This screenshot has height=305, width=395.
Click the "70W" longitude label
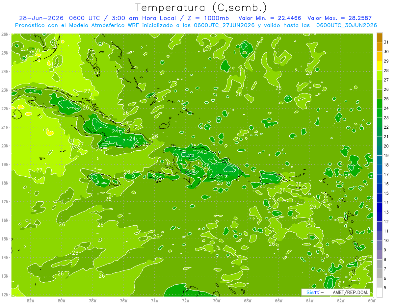click(217, 300)
